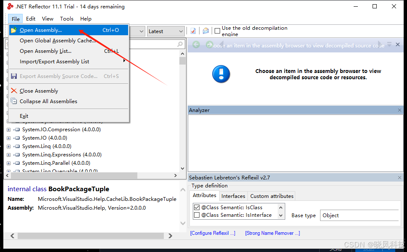The height and width of the screenshot is (252, 407).
Task: Open the Help menu
Action: tap(86, 18)
